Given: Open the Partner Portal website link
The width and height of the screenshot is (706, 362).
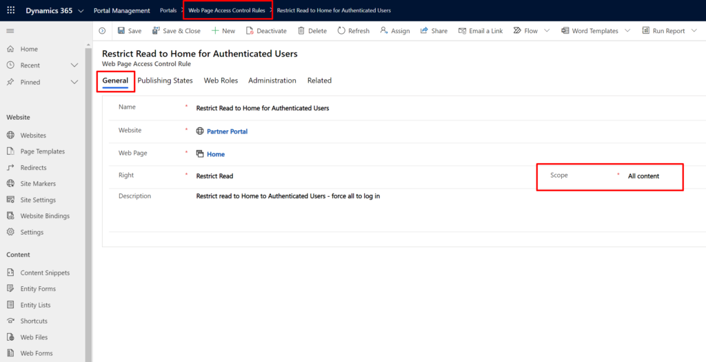Looking at the screenshot, I should pos(228,131).
